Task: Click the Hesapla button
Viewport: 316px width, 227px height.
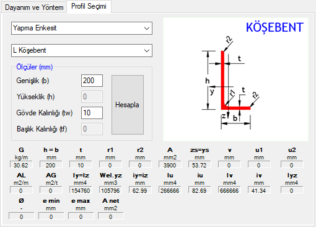Action: [128, 105]
